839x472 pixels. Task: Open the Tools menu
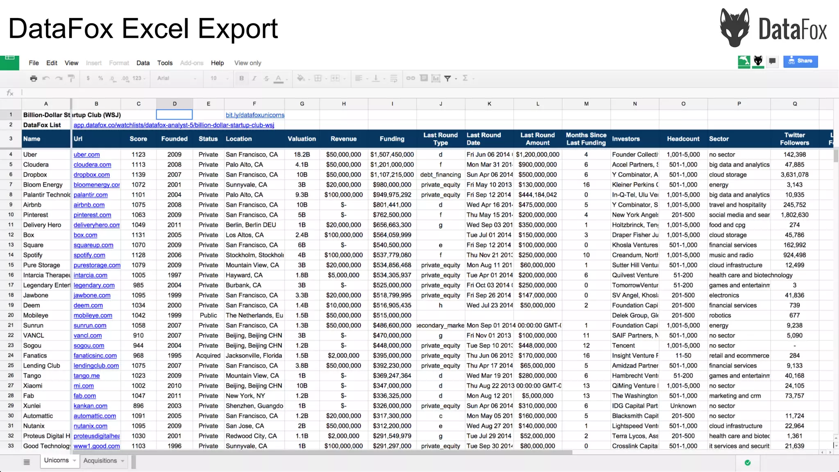[165, 63]
